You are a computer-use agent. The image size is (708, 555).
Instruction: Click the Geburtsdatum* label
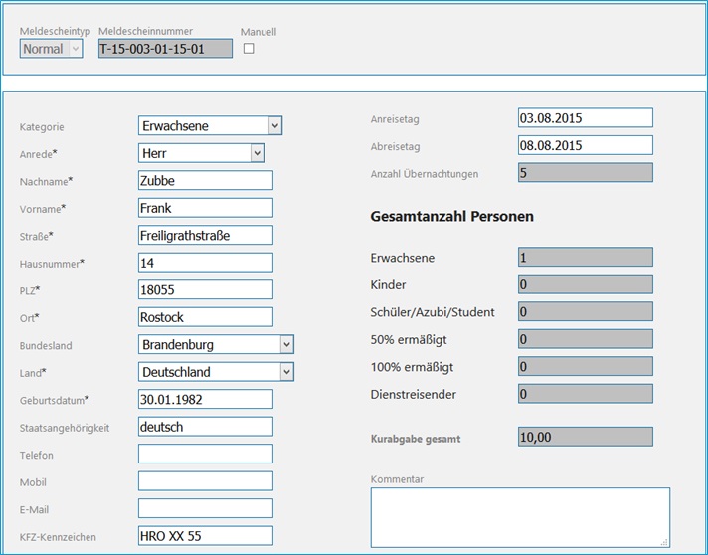tap(54, 400)
